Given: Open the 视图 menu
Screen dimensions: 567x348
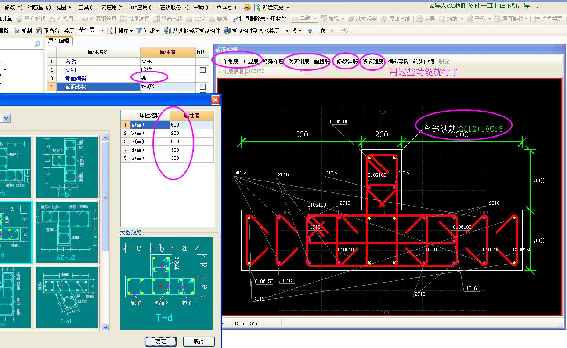Looking at the screenshot, I should (x=64, y=7).
